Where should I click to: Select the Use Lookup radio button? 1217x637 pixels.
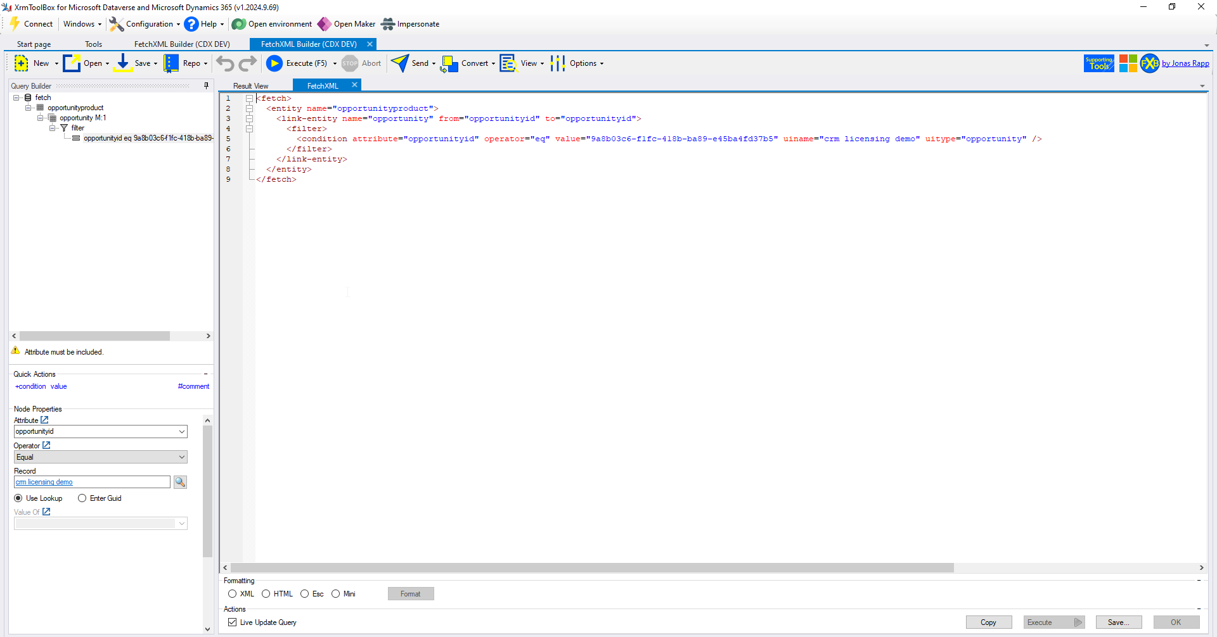click(x=18, y=498)
